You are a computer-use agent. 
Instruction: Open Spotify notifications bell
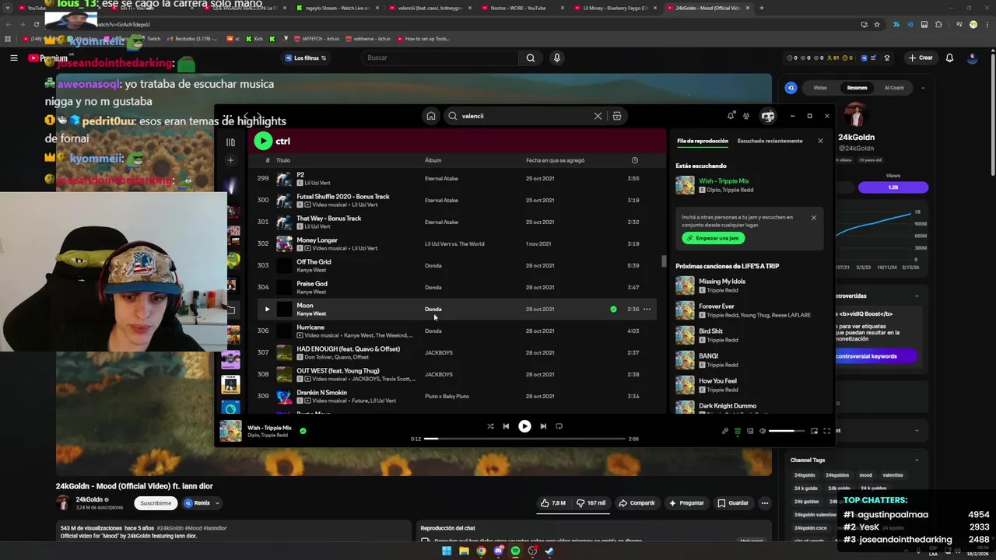(730, 116)
